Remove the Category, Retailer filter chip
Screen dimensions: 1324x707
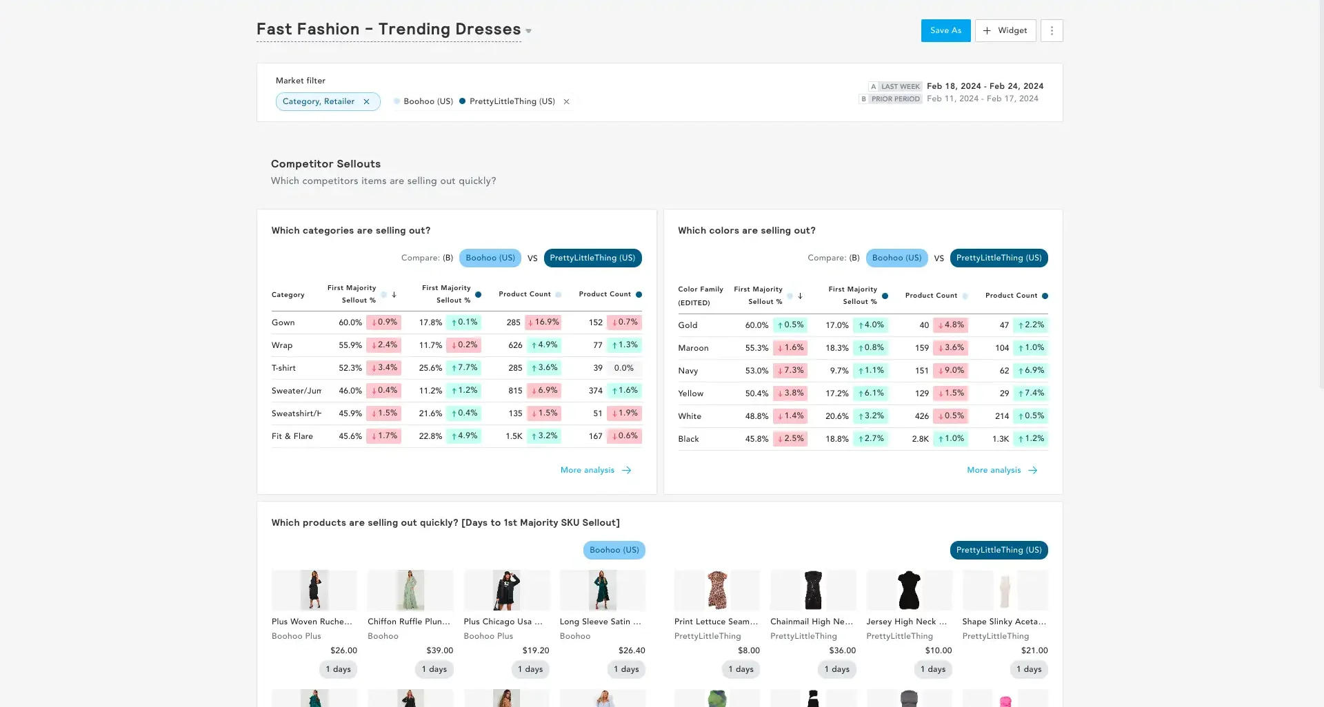pos(367,101)
